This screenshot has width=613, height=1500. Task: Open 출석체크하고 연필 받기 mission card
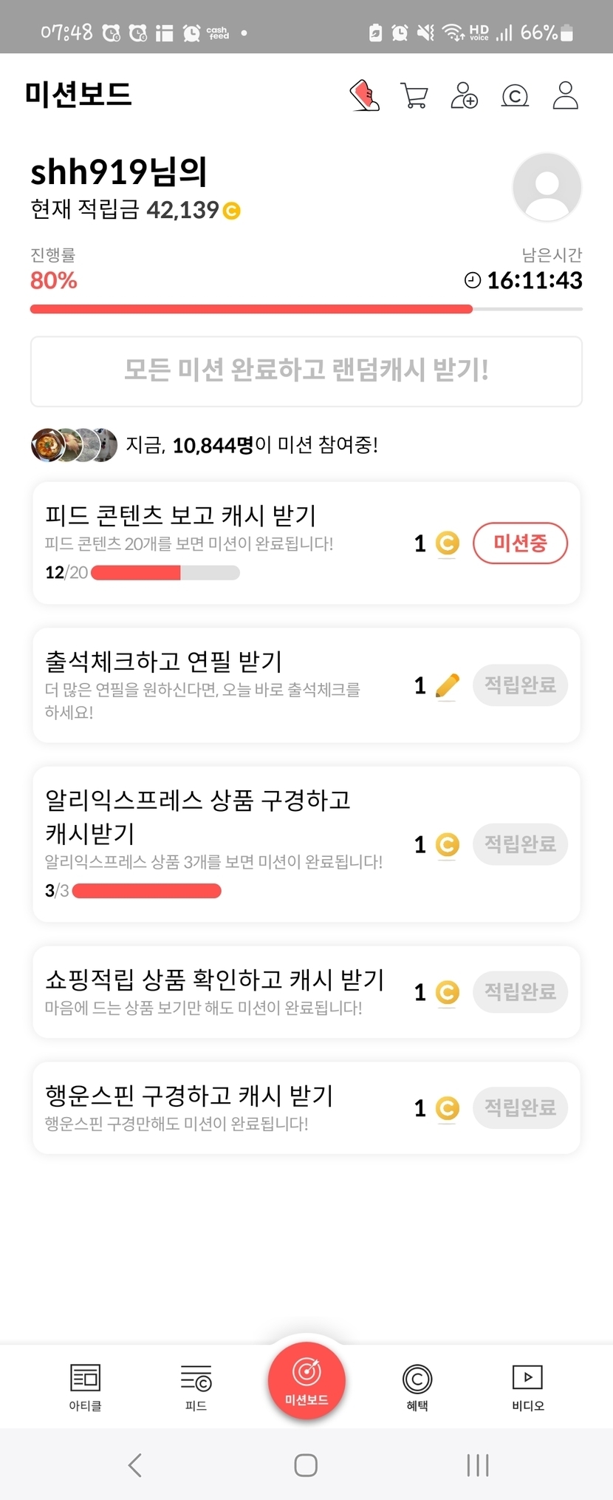click(222, 685)
